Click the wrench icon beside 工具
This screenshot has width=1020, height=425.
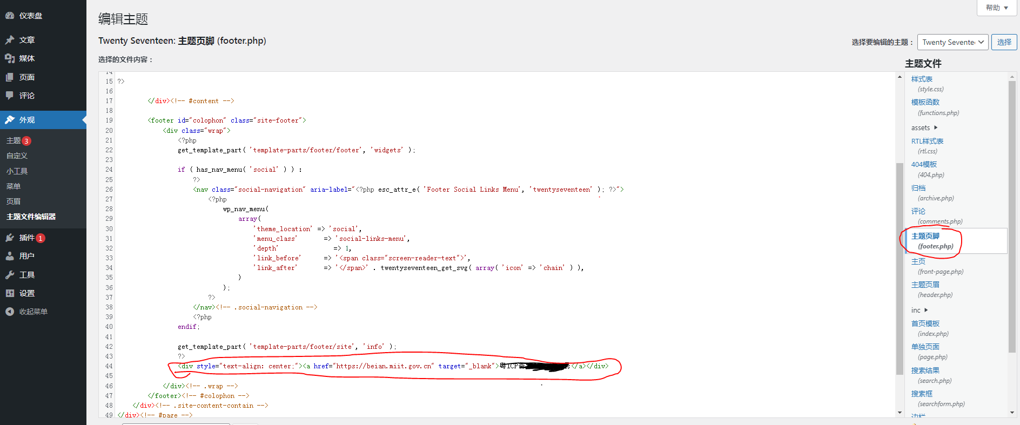point(10,275)
